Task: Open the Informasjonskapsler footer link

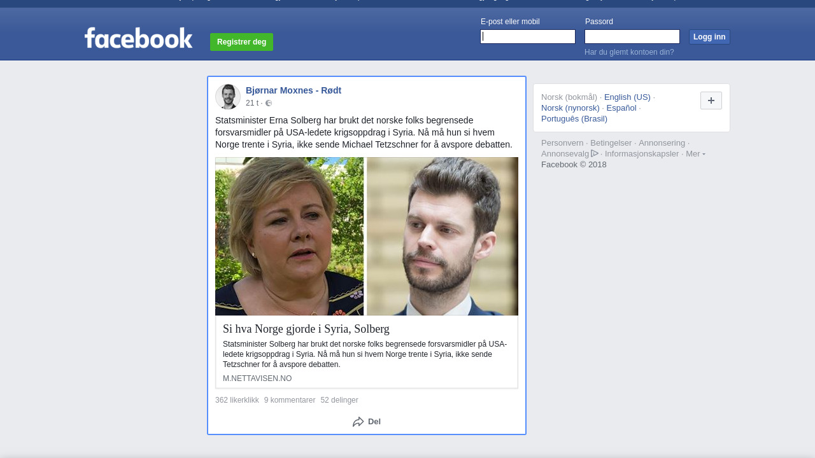Action: pyautogui.click(x=642, y=153)
